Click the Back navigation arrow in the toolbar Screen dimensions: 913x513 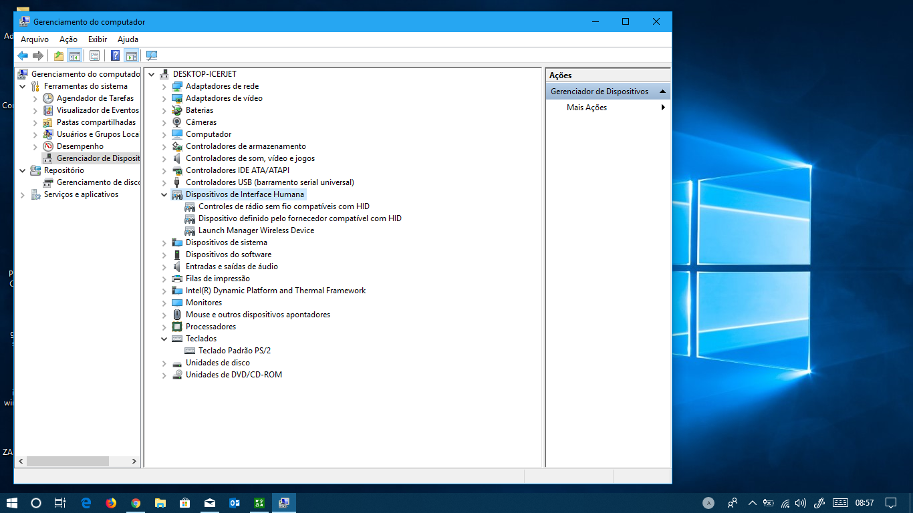click(22, 55)
